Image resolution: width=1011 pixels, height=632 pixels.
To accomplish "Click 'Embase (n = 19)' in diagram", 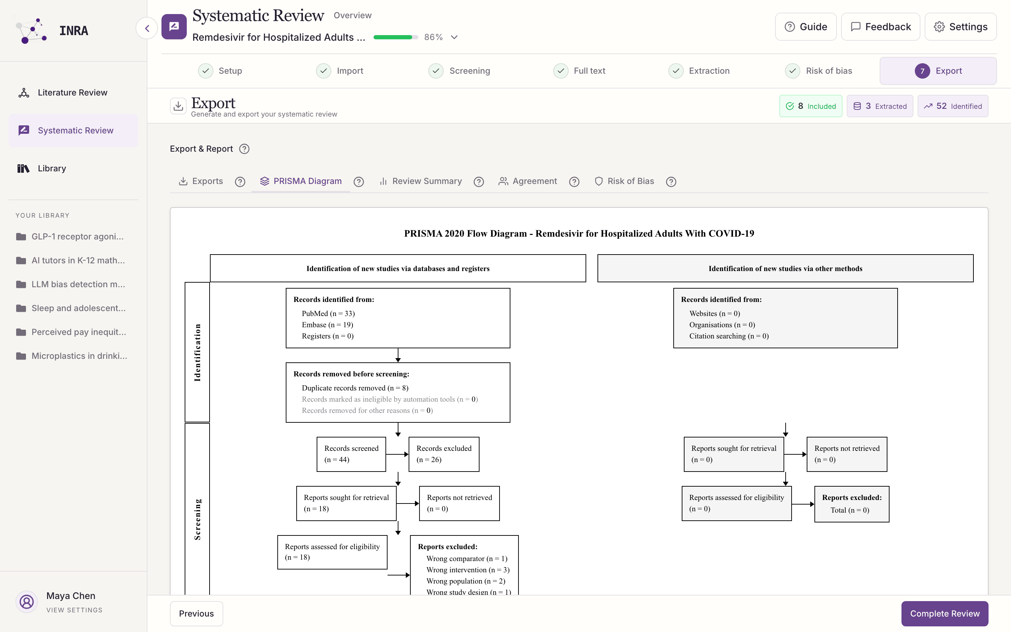I will click(328, 325).
